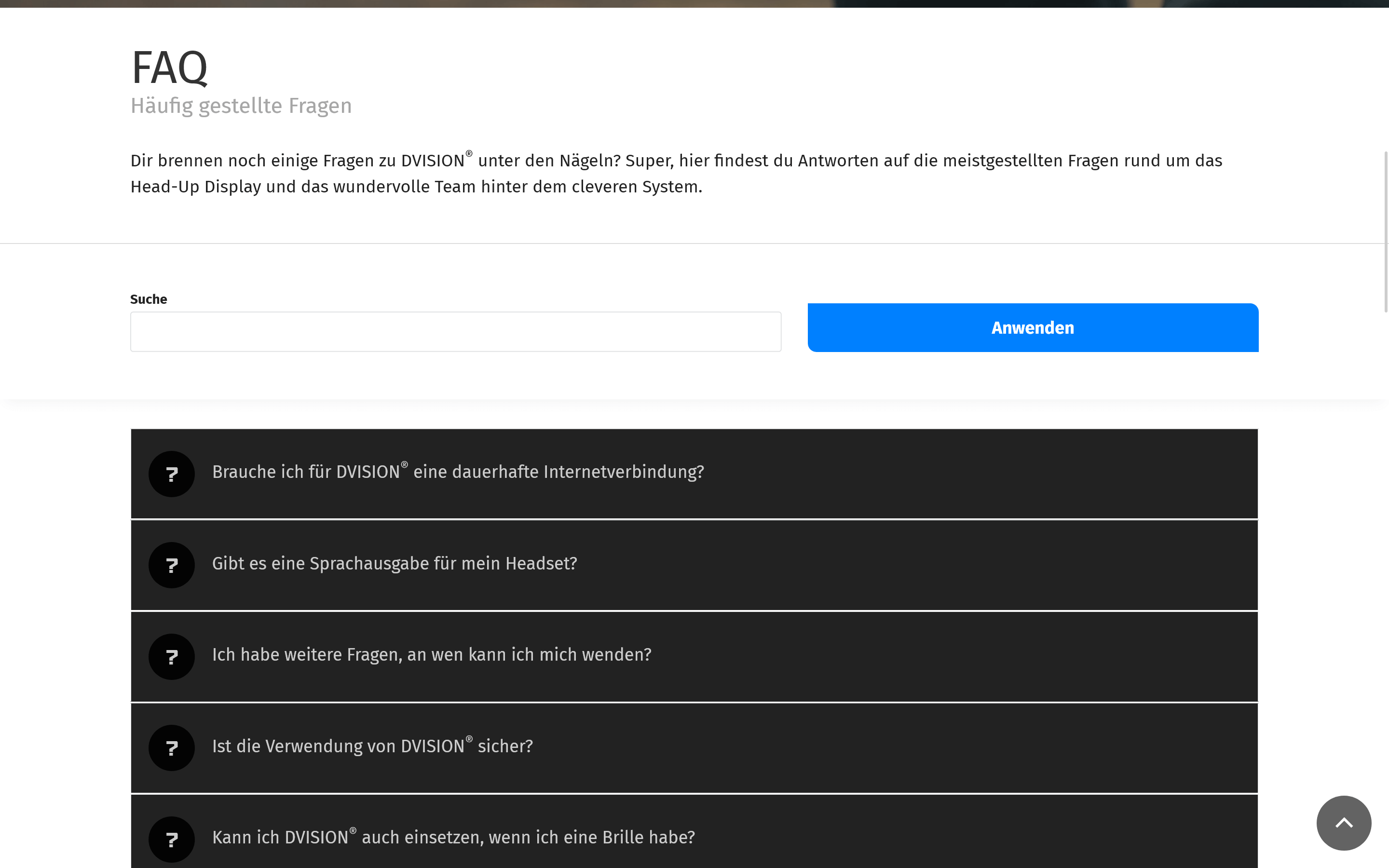The image size is (1389, 868).
Task: Click question mark icon beside Brille question
Action: 172,839
